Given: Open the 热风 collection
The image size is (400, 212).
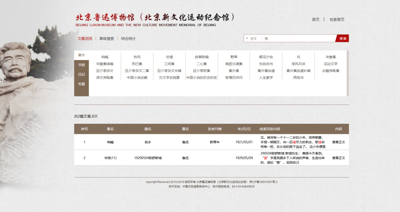Looking at the screenshot, I should tap(137, 57).
